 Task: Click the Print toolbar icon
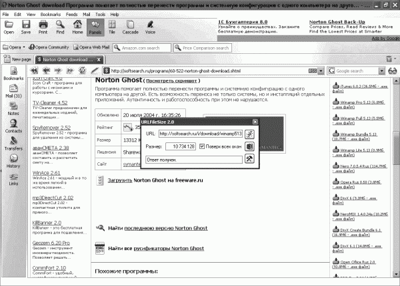click(x=43, y=27)
